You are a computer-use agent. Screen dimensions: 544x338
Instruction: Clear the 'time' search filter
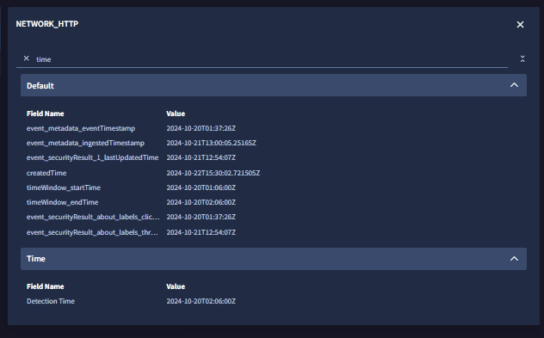(x=27, y=58)
